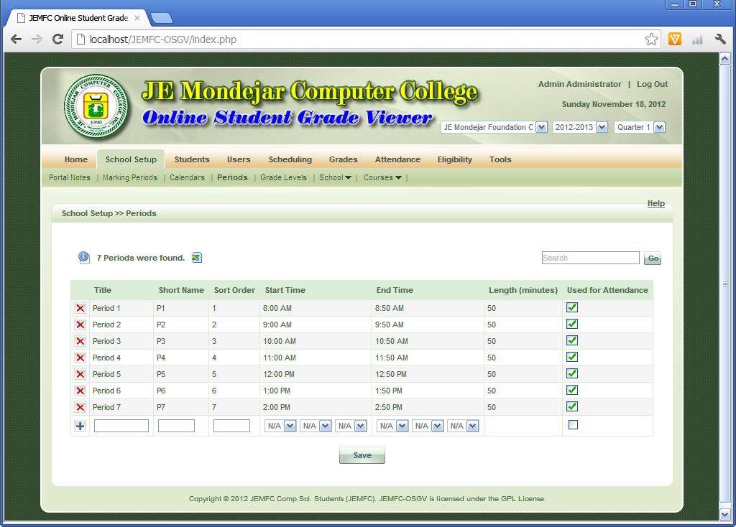This screenshot has width=736, height=527.
Task: Click the new period Sort Order input field
Action: tap(231, 426)
